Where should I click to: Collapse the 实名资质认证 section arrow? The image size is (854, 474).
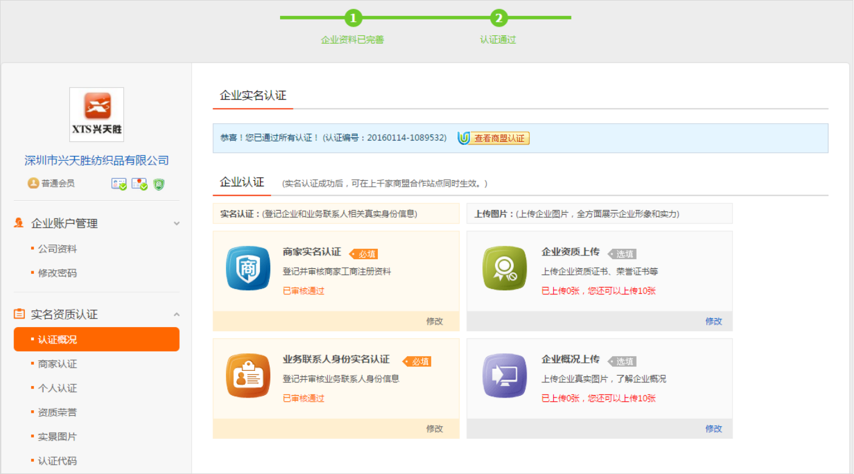177,314
